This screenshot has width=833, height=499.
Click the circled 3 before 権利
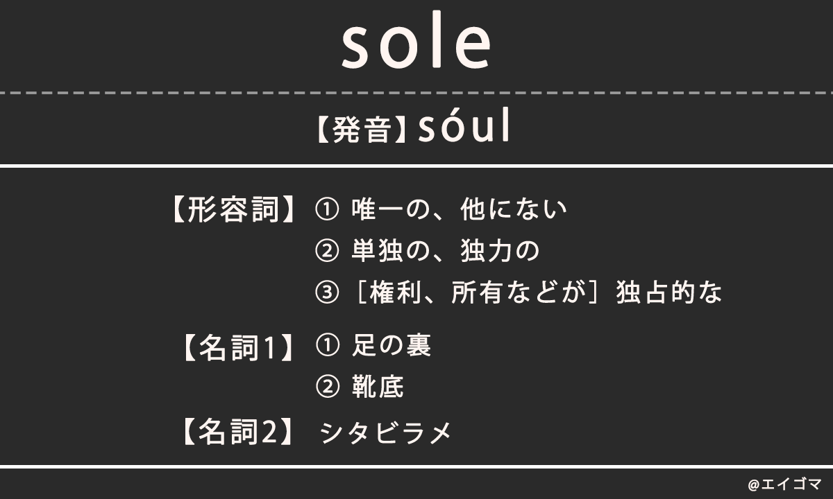tap(326, 292)
